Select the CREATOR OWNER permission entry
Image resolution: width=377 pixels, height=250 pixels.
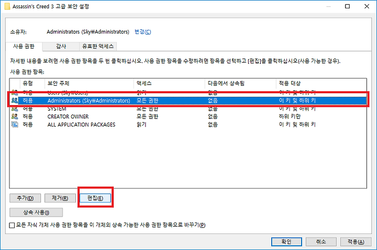[x=188, y=117]
